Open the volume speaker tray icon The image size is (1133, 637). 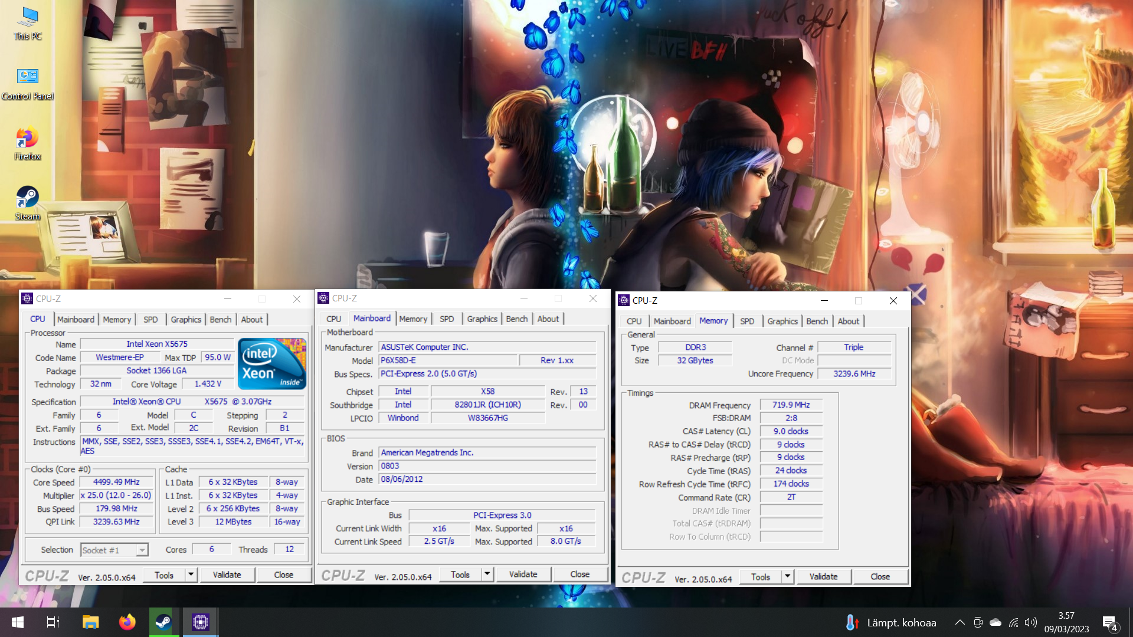1031,622
